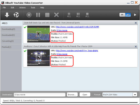140x105 pixels.
Task: Close the Usain Bolt video task
Action: click(136, 23)
